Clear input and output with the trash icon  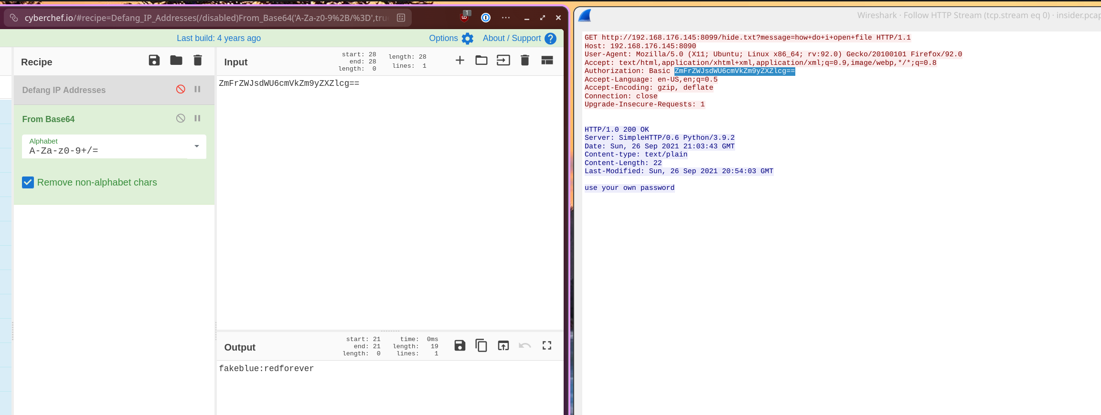tap(524, 61)
